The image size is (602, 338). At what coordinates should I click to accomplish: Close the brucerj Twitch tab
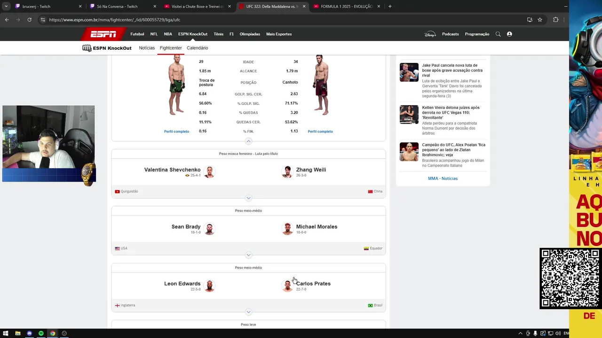coord(80,7)
